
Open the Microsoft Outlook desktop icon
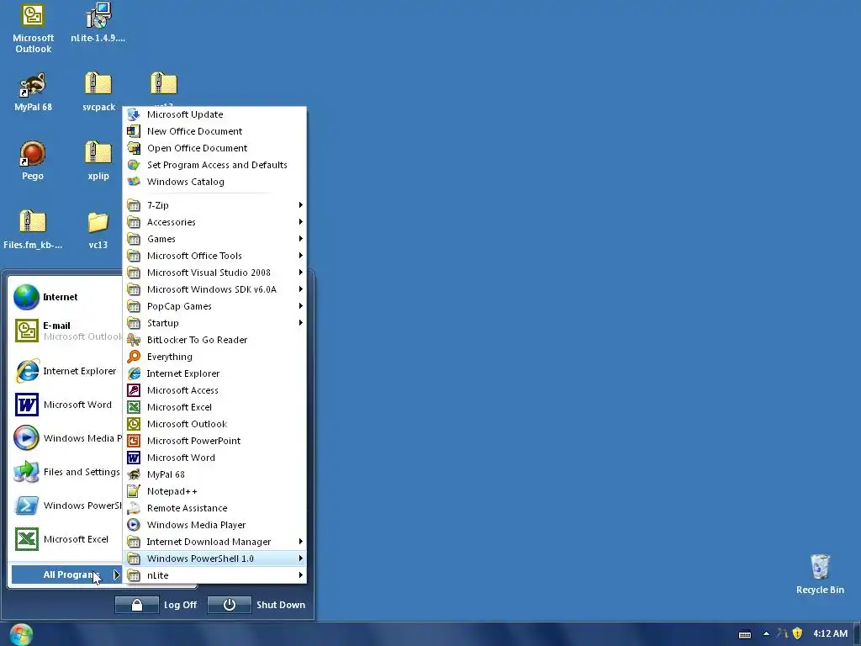pos(33,29)
